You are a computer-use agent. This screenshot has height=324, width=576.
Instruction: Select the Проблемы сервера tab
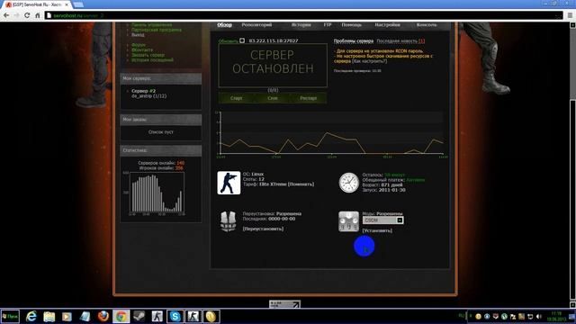pos(354,40)
